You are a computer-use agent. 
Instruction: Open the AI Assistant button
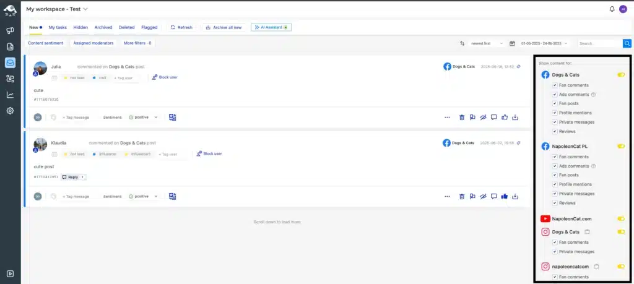pos(271,27)
